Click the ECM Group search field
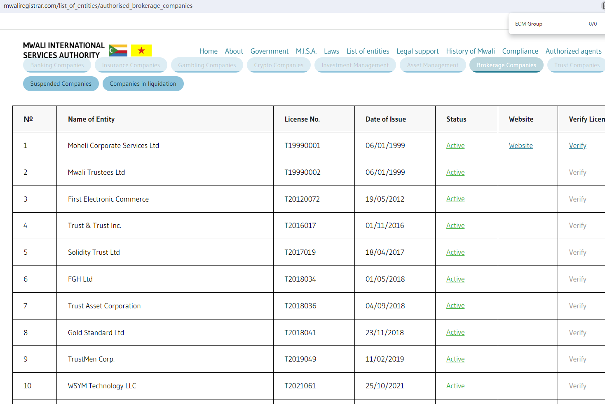 [x=548, y=24]
